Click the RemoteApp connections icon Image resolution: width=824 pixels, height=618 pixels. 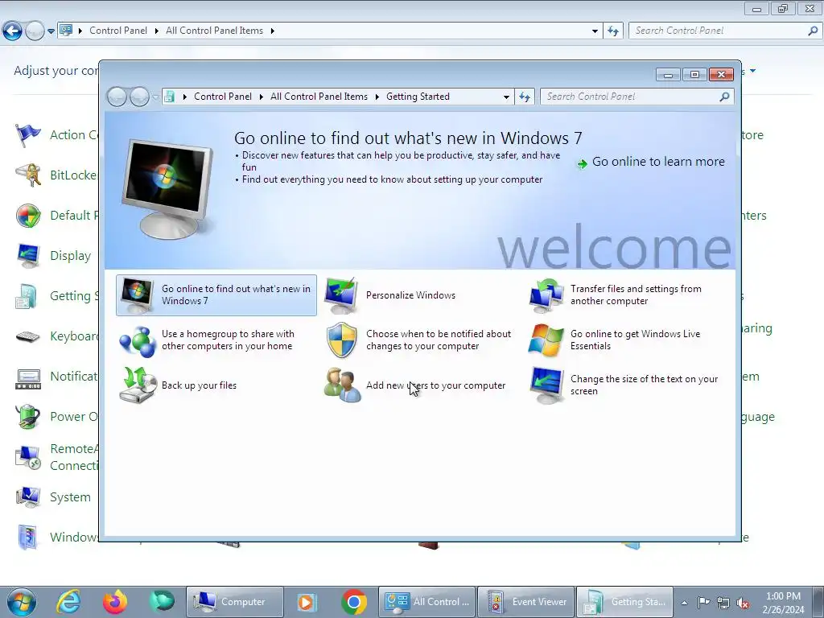coord(28,457)
